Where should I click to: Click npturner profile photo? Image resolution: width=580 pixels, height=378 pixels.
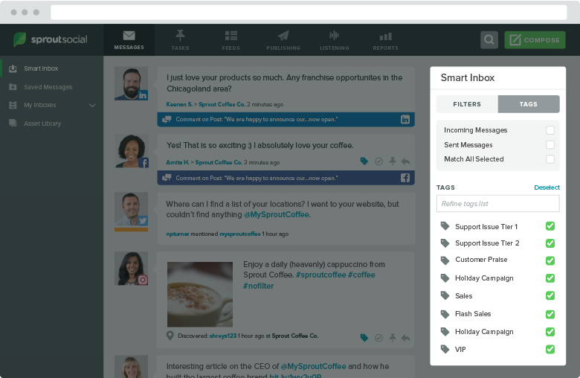[x=131, y=209]
